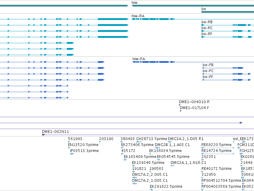The height and width of the screenshot is (191, 254).
Task: Select EST 190563
Action: tap(156, 169)
